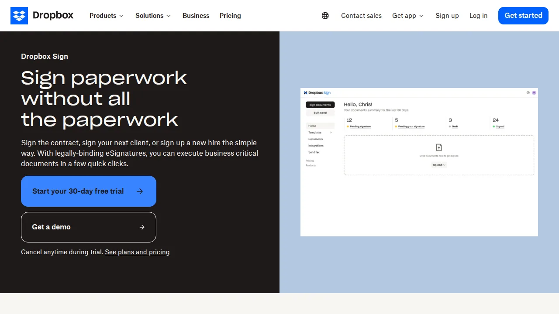Viewport: 559px width, 314px height.
Task: Open the globe language selector
Action: click(325, 16)
